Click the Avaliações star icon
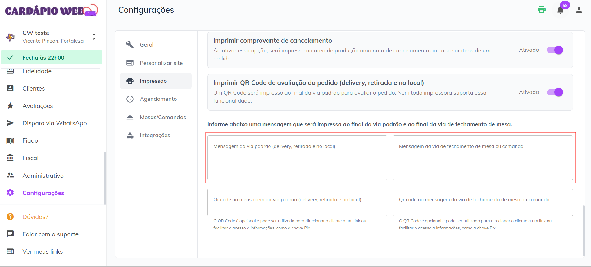The image size is (591, 267). [x=10, y=106]
